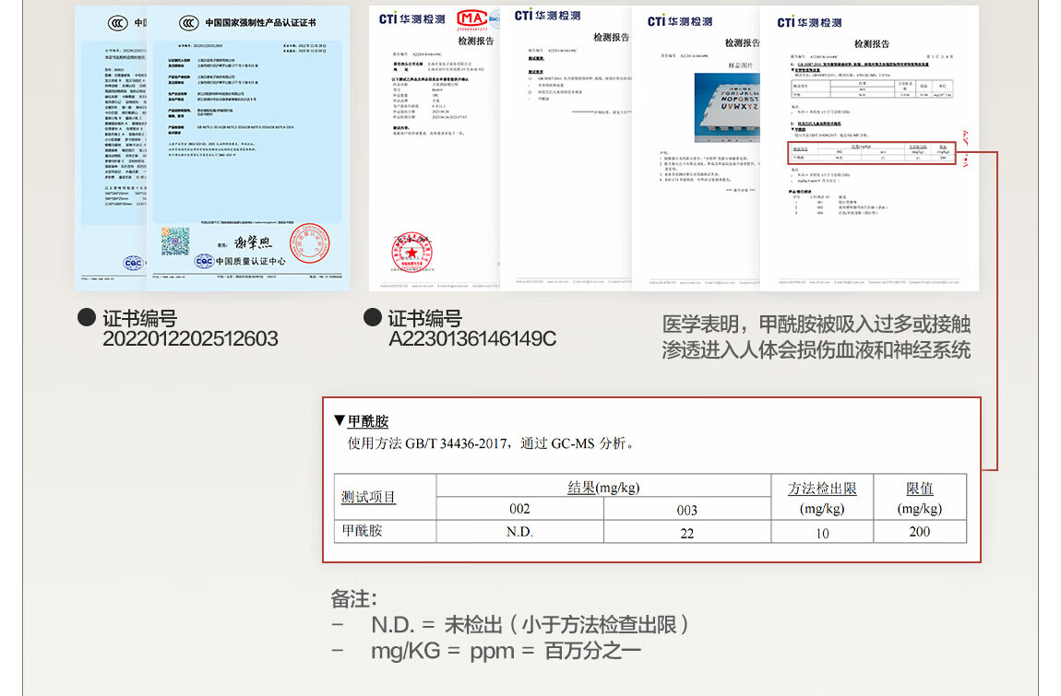Click the first CTI test report page

[x=435, y=148]
